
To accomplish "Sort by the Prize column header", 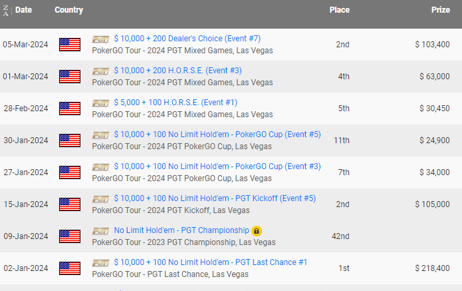I will 441,10.
